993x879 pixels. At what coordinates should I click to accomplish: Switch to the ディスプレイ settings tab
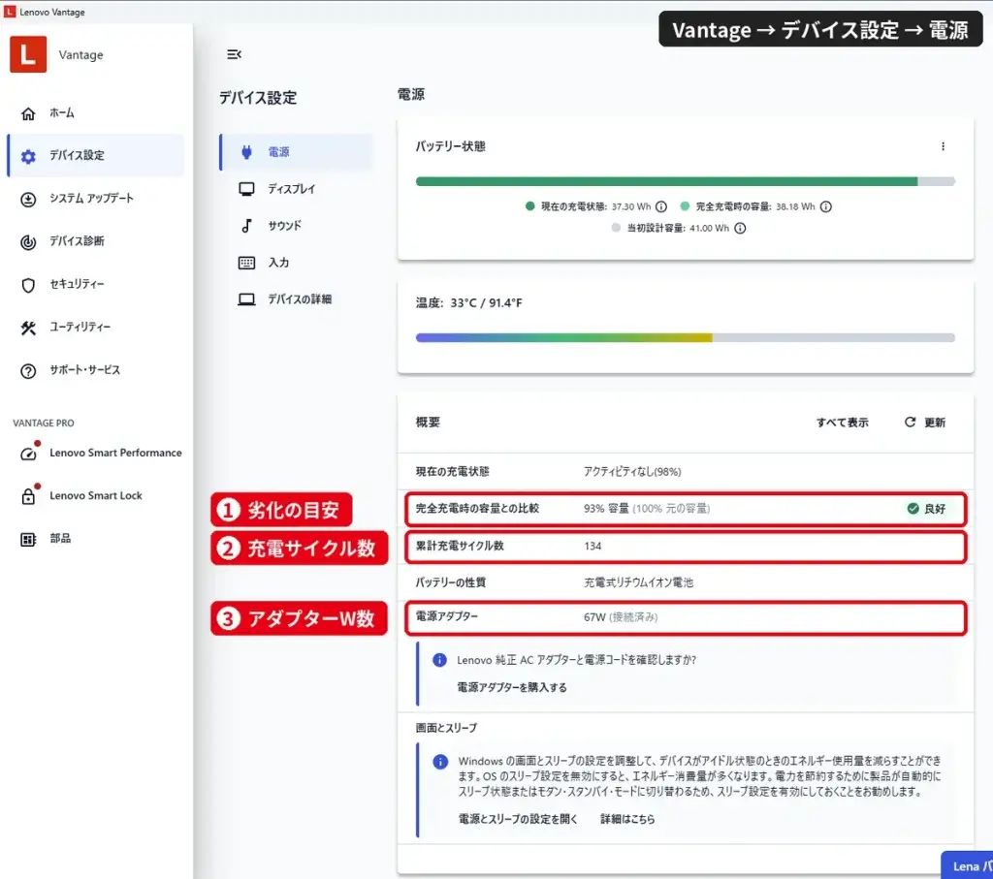point(296,189)
